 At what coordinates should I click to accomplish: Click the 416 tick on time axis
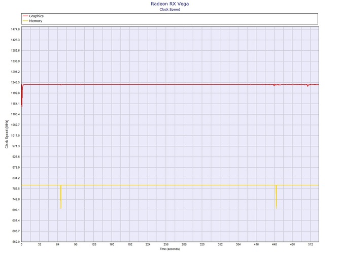click(x=256, y=244)
